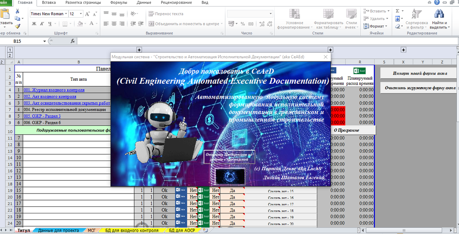Open link 005. ОЖР - Раздел 3
The image size is (459, 234).
tap(42, 116)
